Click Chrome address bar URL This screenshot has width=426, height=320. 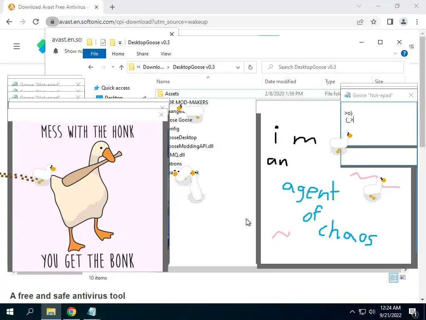pyautogui.click(x=133, y=22)
